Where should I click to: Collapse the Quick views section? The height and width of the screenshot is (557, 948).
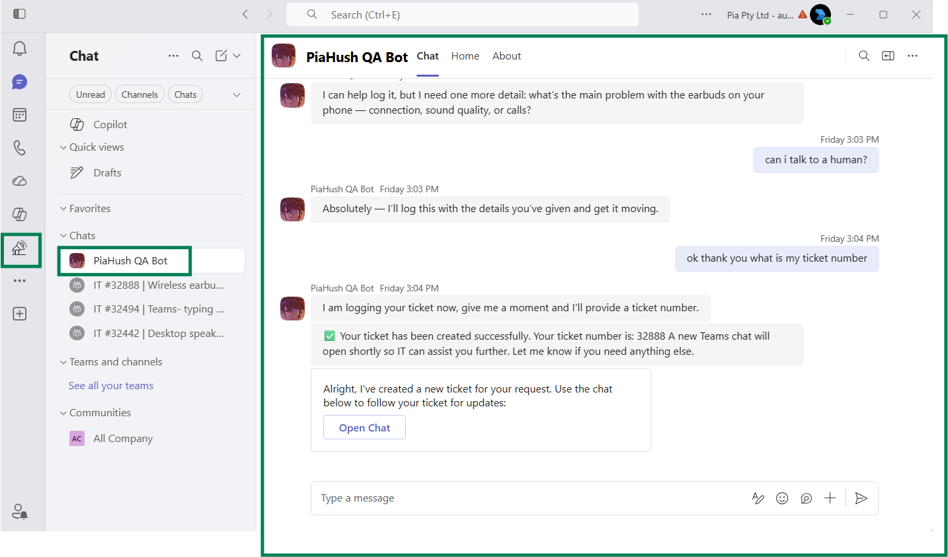pos(92,147)
